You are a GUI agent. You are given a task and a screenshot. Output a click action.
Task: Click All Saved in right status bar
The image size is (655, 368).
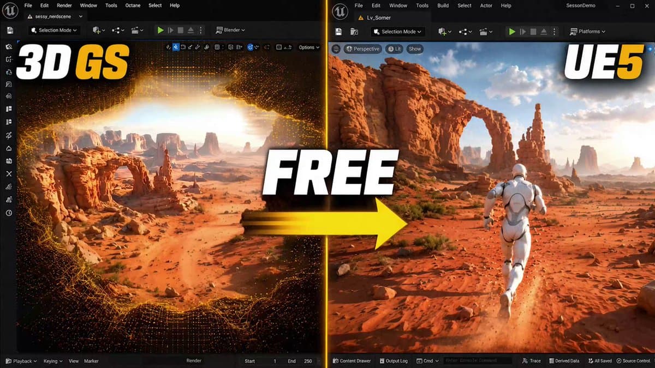pos(599,361)
